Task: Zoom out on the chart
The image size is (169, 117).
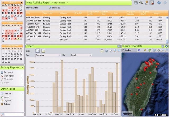Action: 115,51
